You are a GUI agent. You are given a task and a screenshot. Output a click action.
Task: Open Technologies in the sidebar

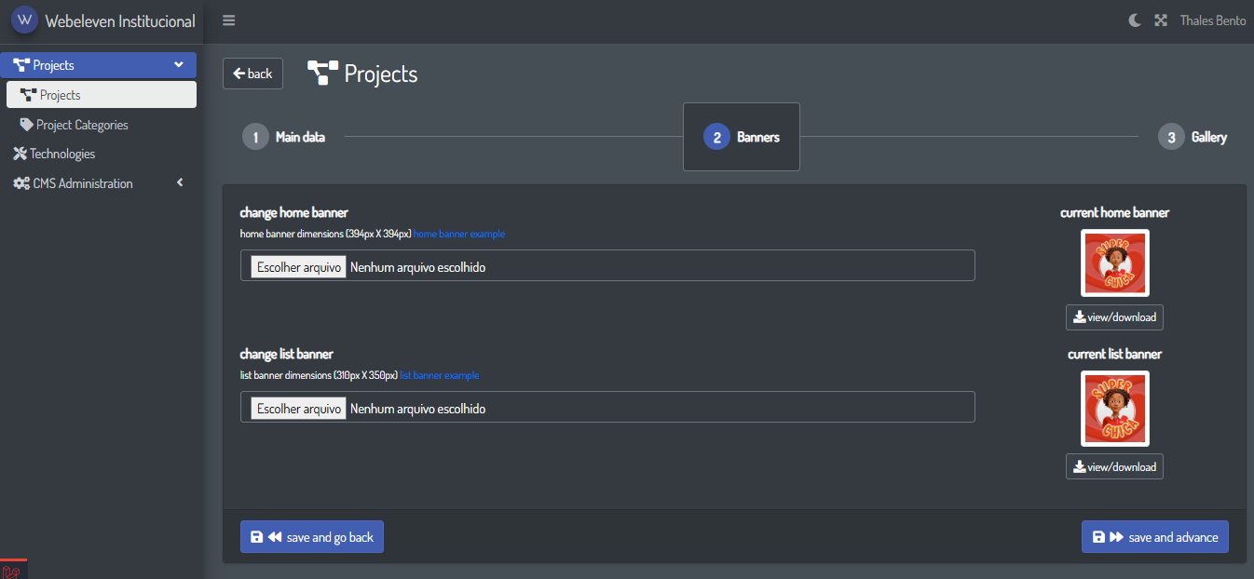coord(61,154)
